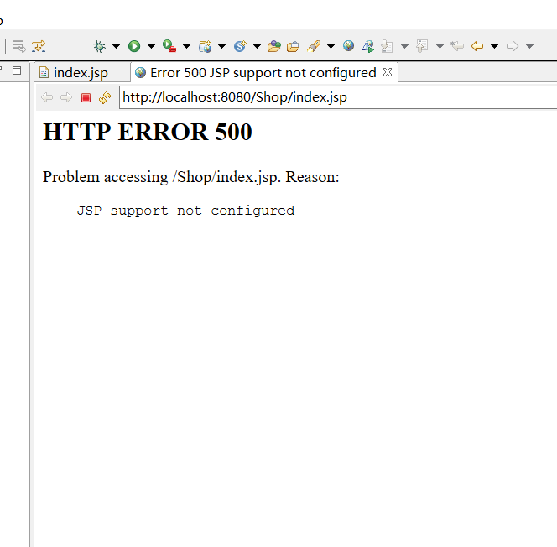Click the browser Back arrow button

tap(47, 97)
